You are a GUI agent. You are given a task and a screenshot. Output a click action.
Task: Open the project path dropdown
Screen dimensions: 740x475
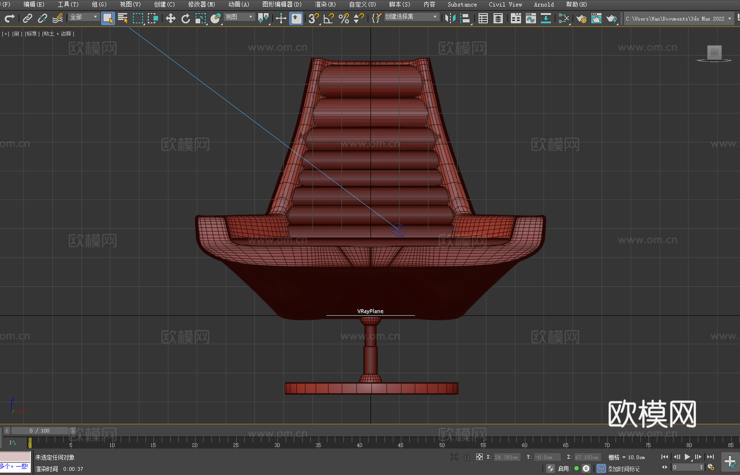click(x=678, y=18)
